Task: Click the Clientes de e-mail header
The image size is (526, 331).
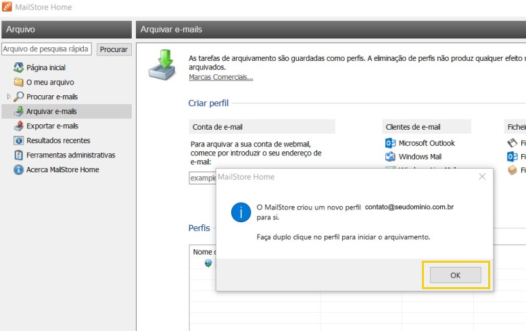Action: [x=427, y=126]
